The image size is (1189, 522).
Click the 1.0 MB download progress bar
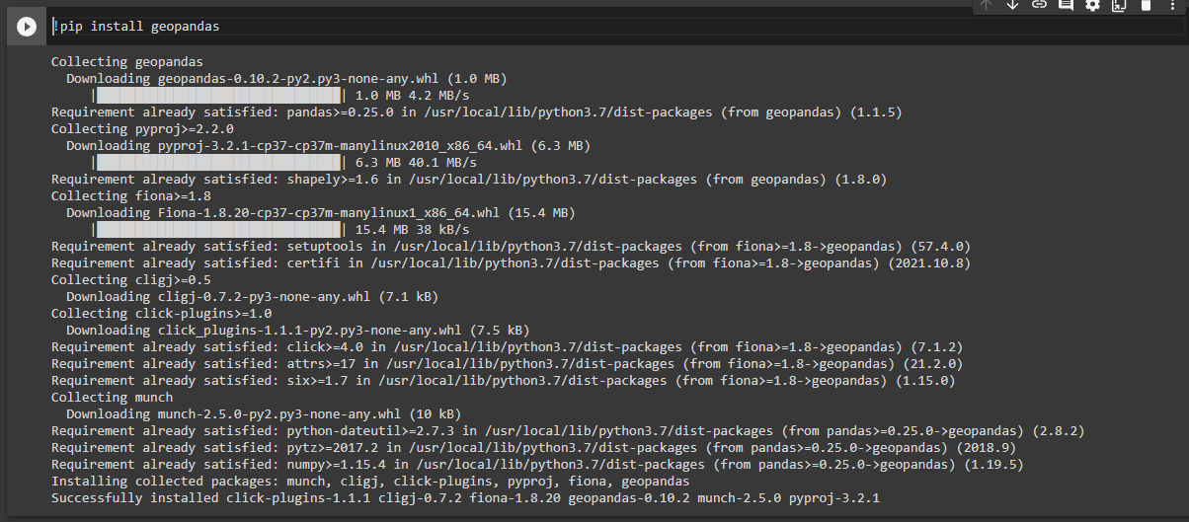click(218, 96)
